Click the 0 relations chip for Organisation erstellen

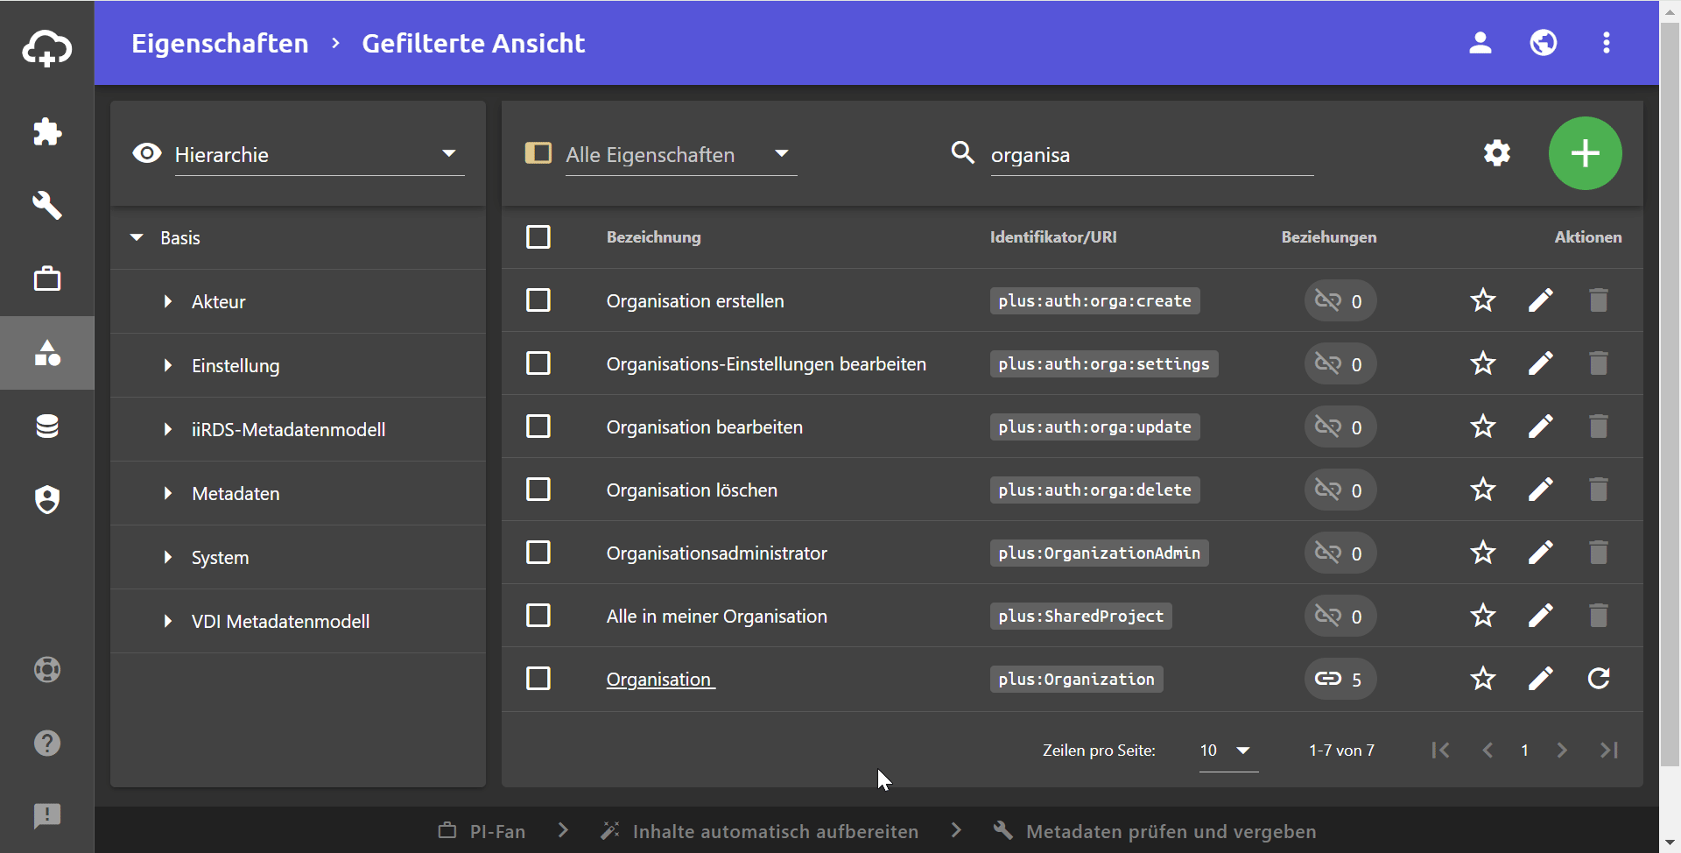click(1340, 300)
